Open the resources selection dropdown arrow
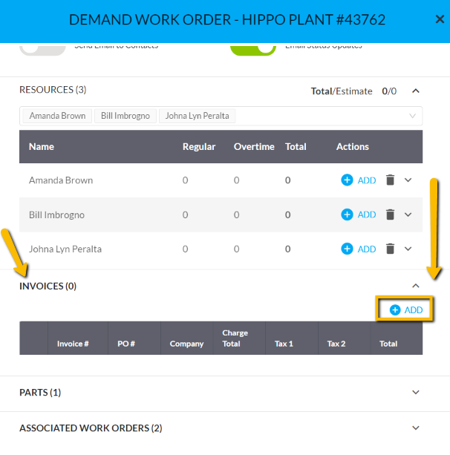The width and height of the screenshot is (450, 455). tap(412, 116)
